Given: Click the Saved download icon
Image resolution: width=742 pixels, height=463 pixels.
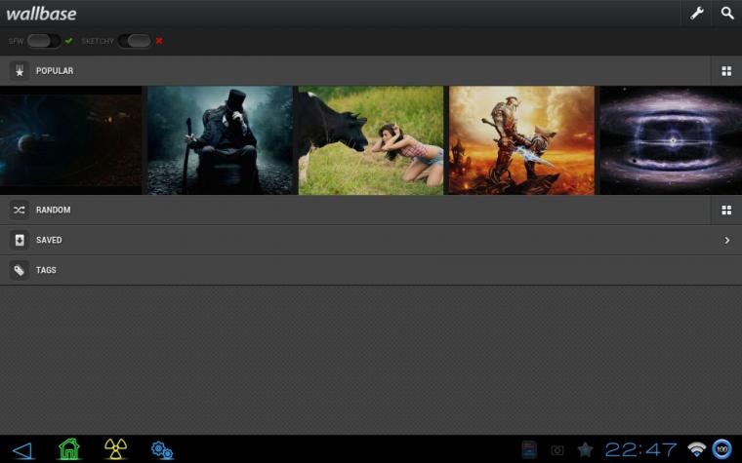Looking at the screenshot, I should (x=20, y=240).
